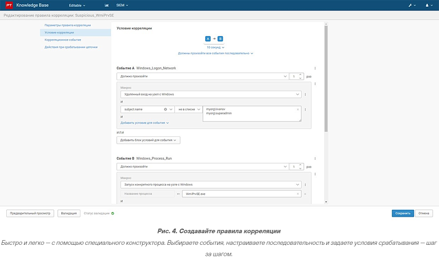Click the Отмена button

coord(424,213)
